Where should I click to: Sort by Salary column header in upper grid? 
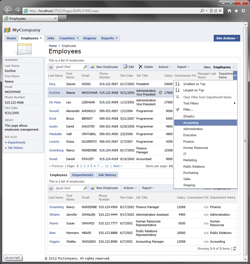(x=168, y=76)
